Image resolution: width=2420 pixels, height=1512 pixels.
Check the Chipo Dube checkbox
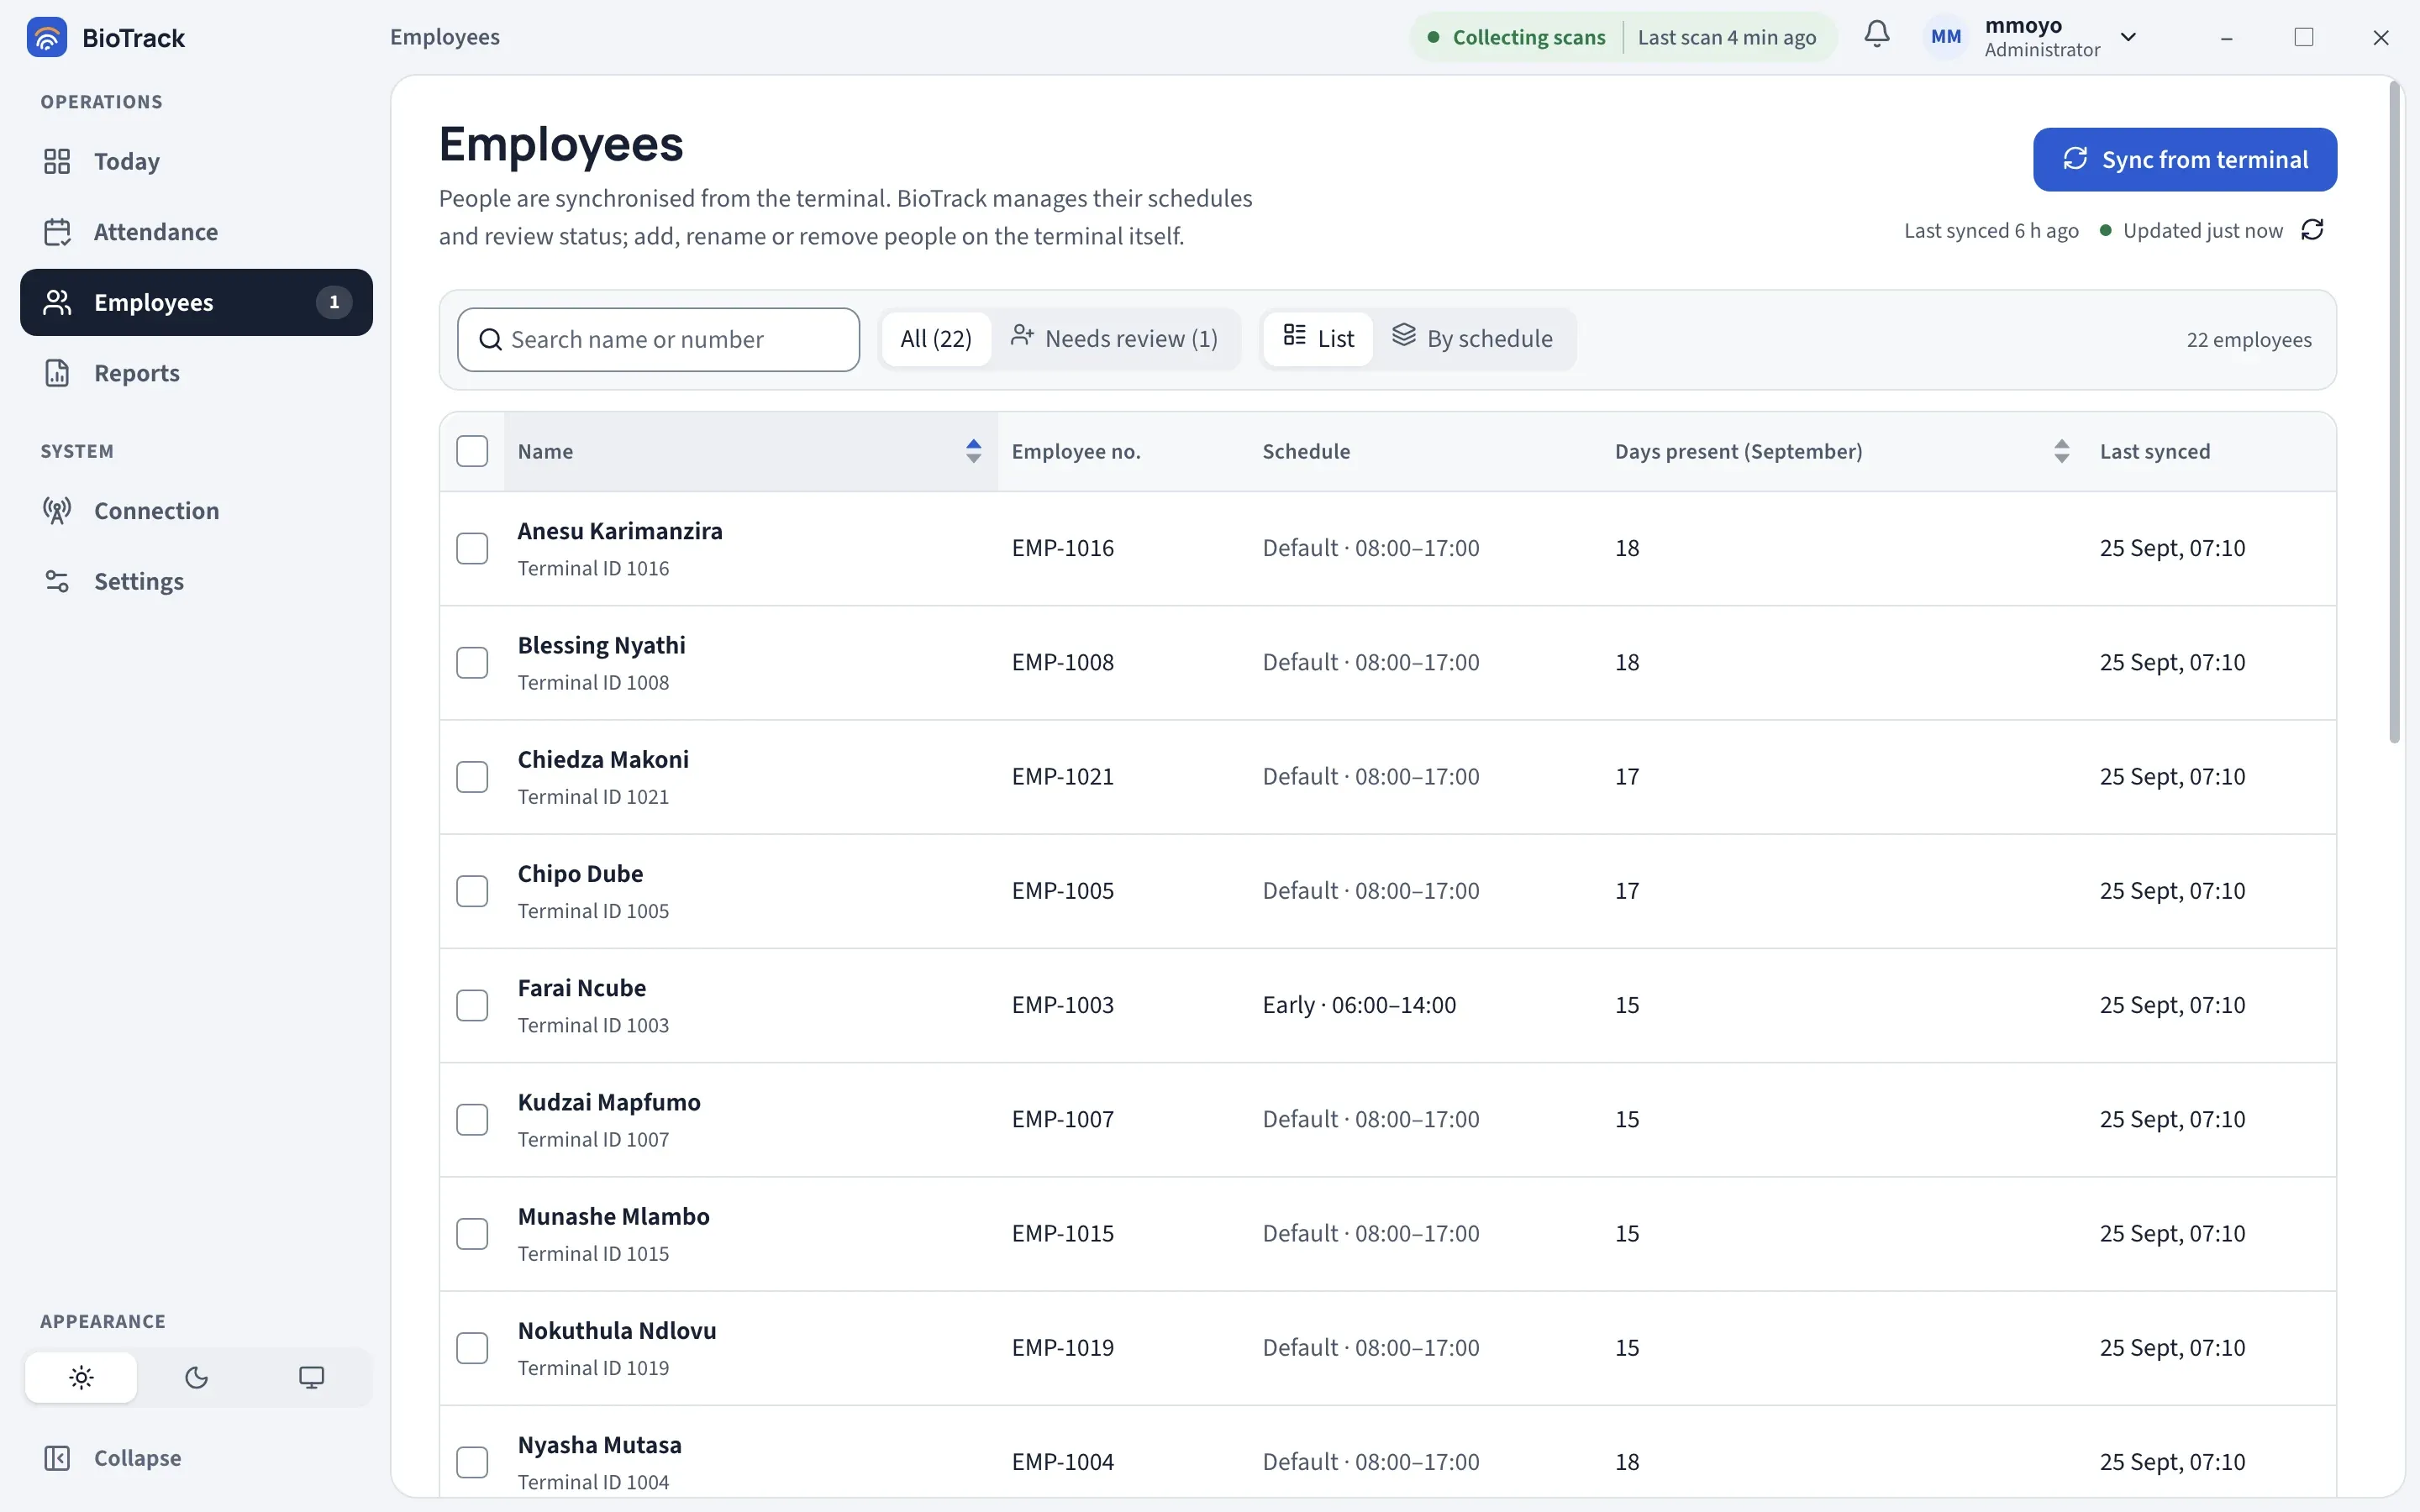tap(472, 891)
